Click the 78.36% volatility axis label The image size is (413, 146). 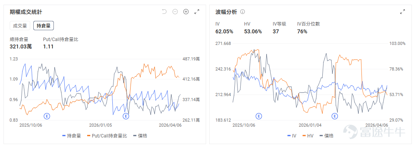(396, 69)
